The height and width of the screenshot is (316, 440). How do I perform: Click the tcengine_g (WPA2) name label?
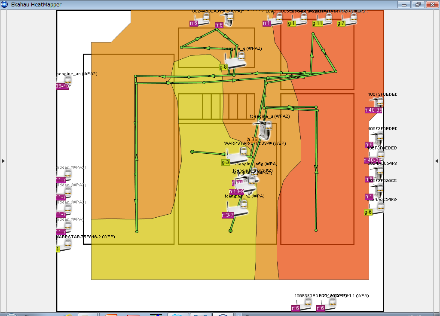(242, 48)
